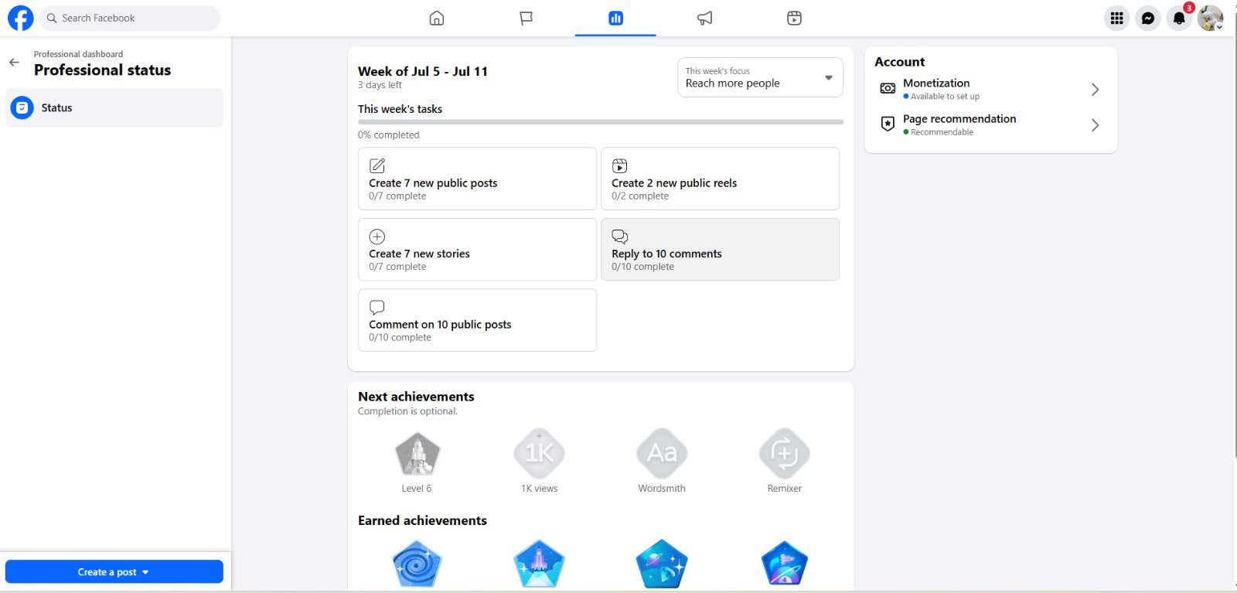The image size is (1237, 593).
Task: Click the 'Week of Jul 5 - Jul 11' heading
Action: (x=423, y=71)
